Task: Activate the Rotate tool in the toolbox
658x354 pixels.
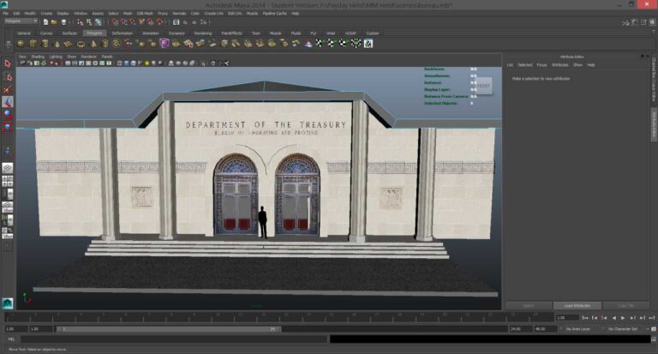Action: [x=7, y=114]
